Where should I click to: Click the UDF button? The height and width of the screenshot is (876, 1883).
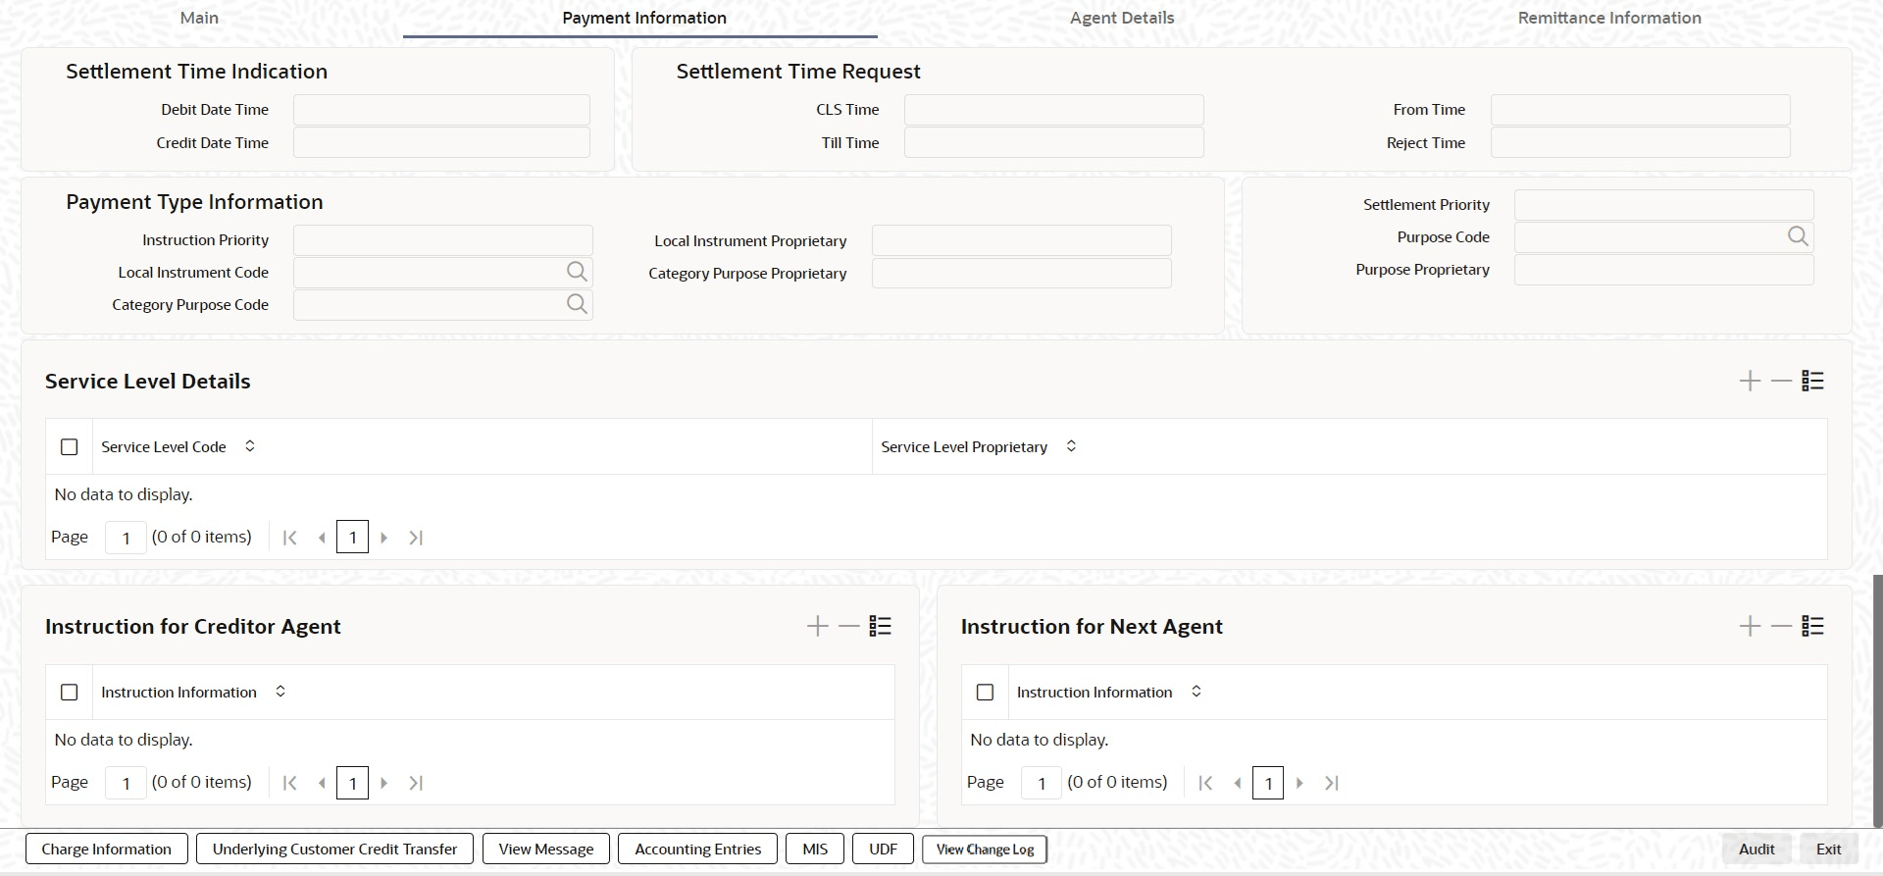point(883,850)
